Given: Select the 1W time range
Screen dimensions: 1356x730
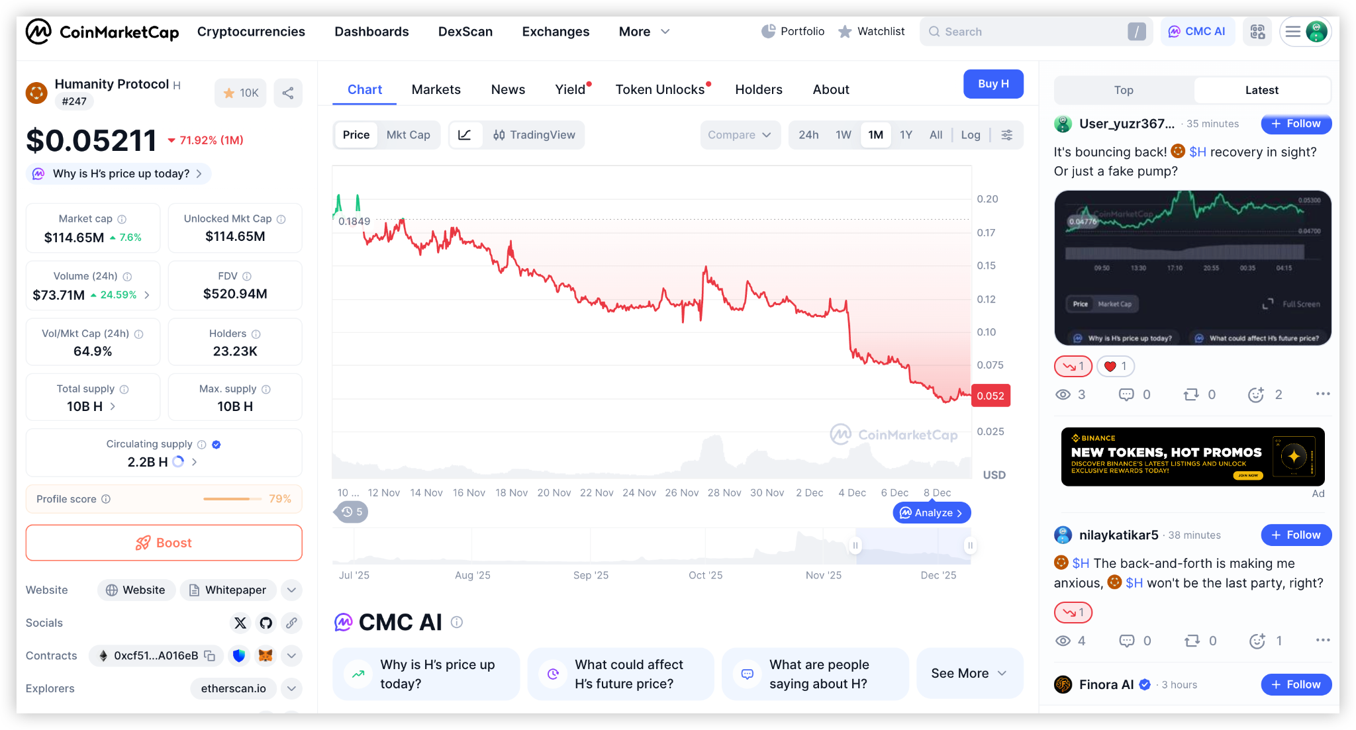Looking at the screenshot, I should [x=843, y=135].
